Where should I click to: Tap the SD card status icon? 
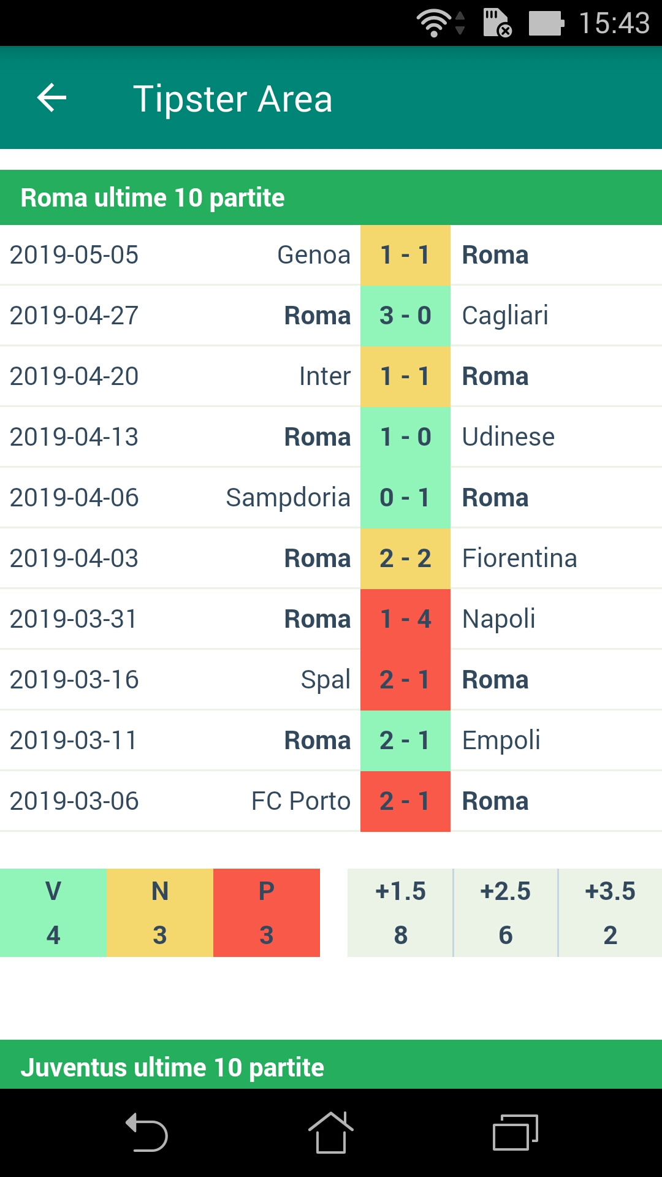tap(497, 23)
